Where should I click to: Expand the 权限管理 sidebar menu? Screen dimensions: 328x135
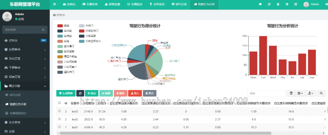[x=25, y=50]
